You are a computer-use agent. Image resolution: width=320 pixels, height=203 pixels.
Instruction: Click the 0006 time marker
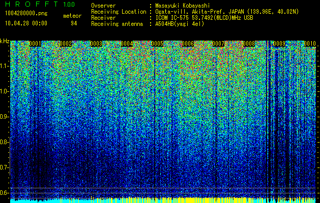(188, 44)
